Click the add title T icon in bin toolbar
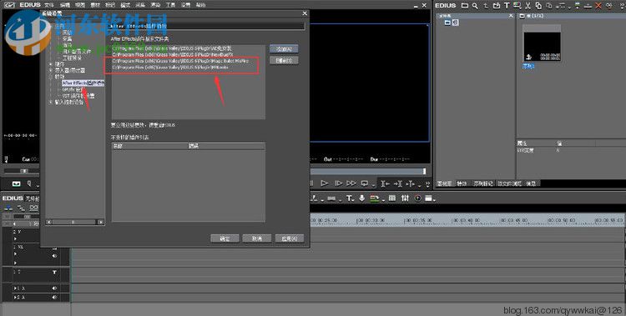The image size is (626, 316). (507, 6)
